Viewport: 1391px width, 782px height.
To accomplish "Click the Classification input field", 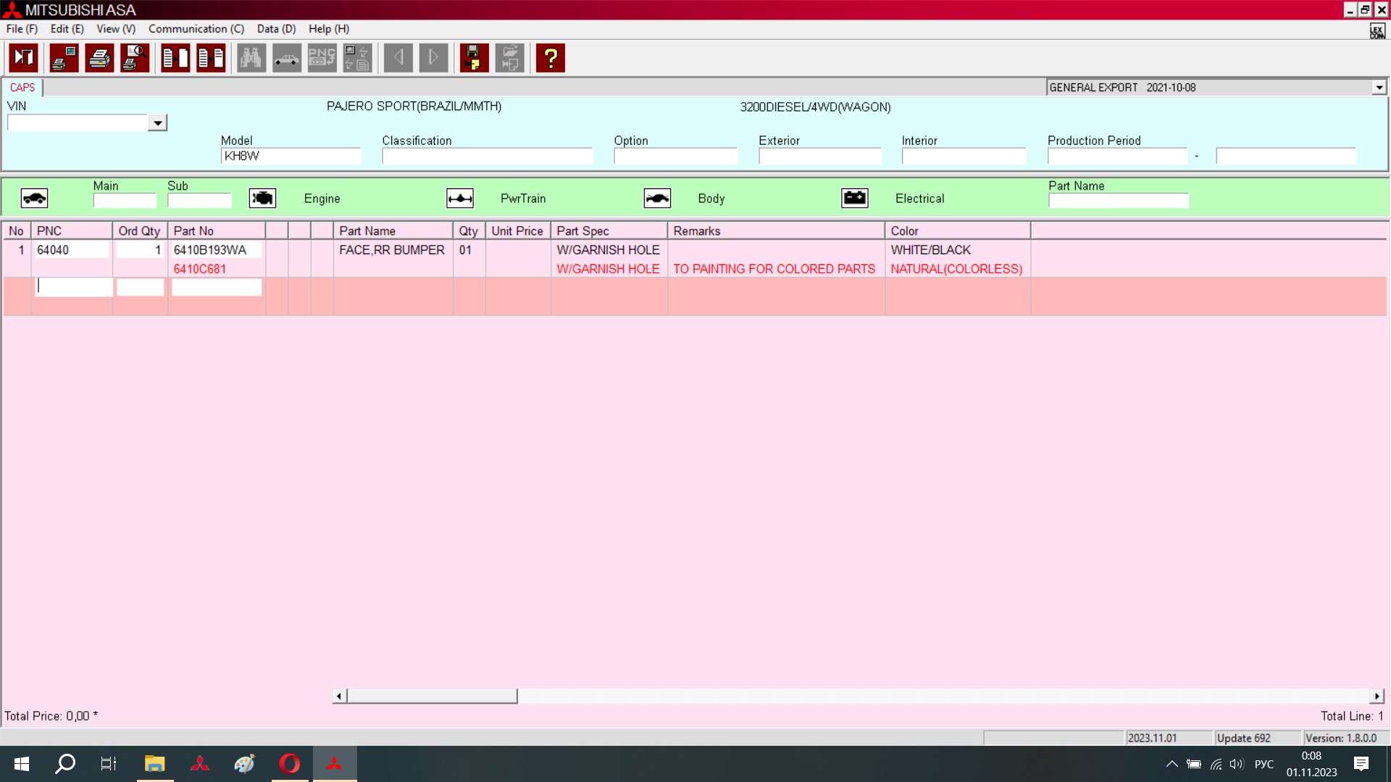I will [x=487, y=156].
